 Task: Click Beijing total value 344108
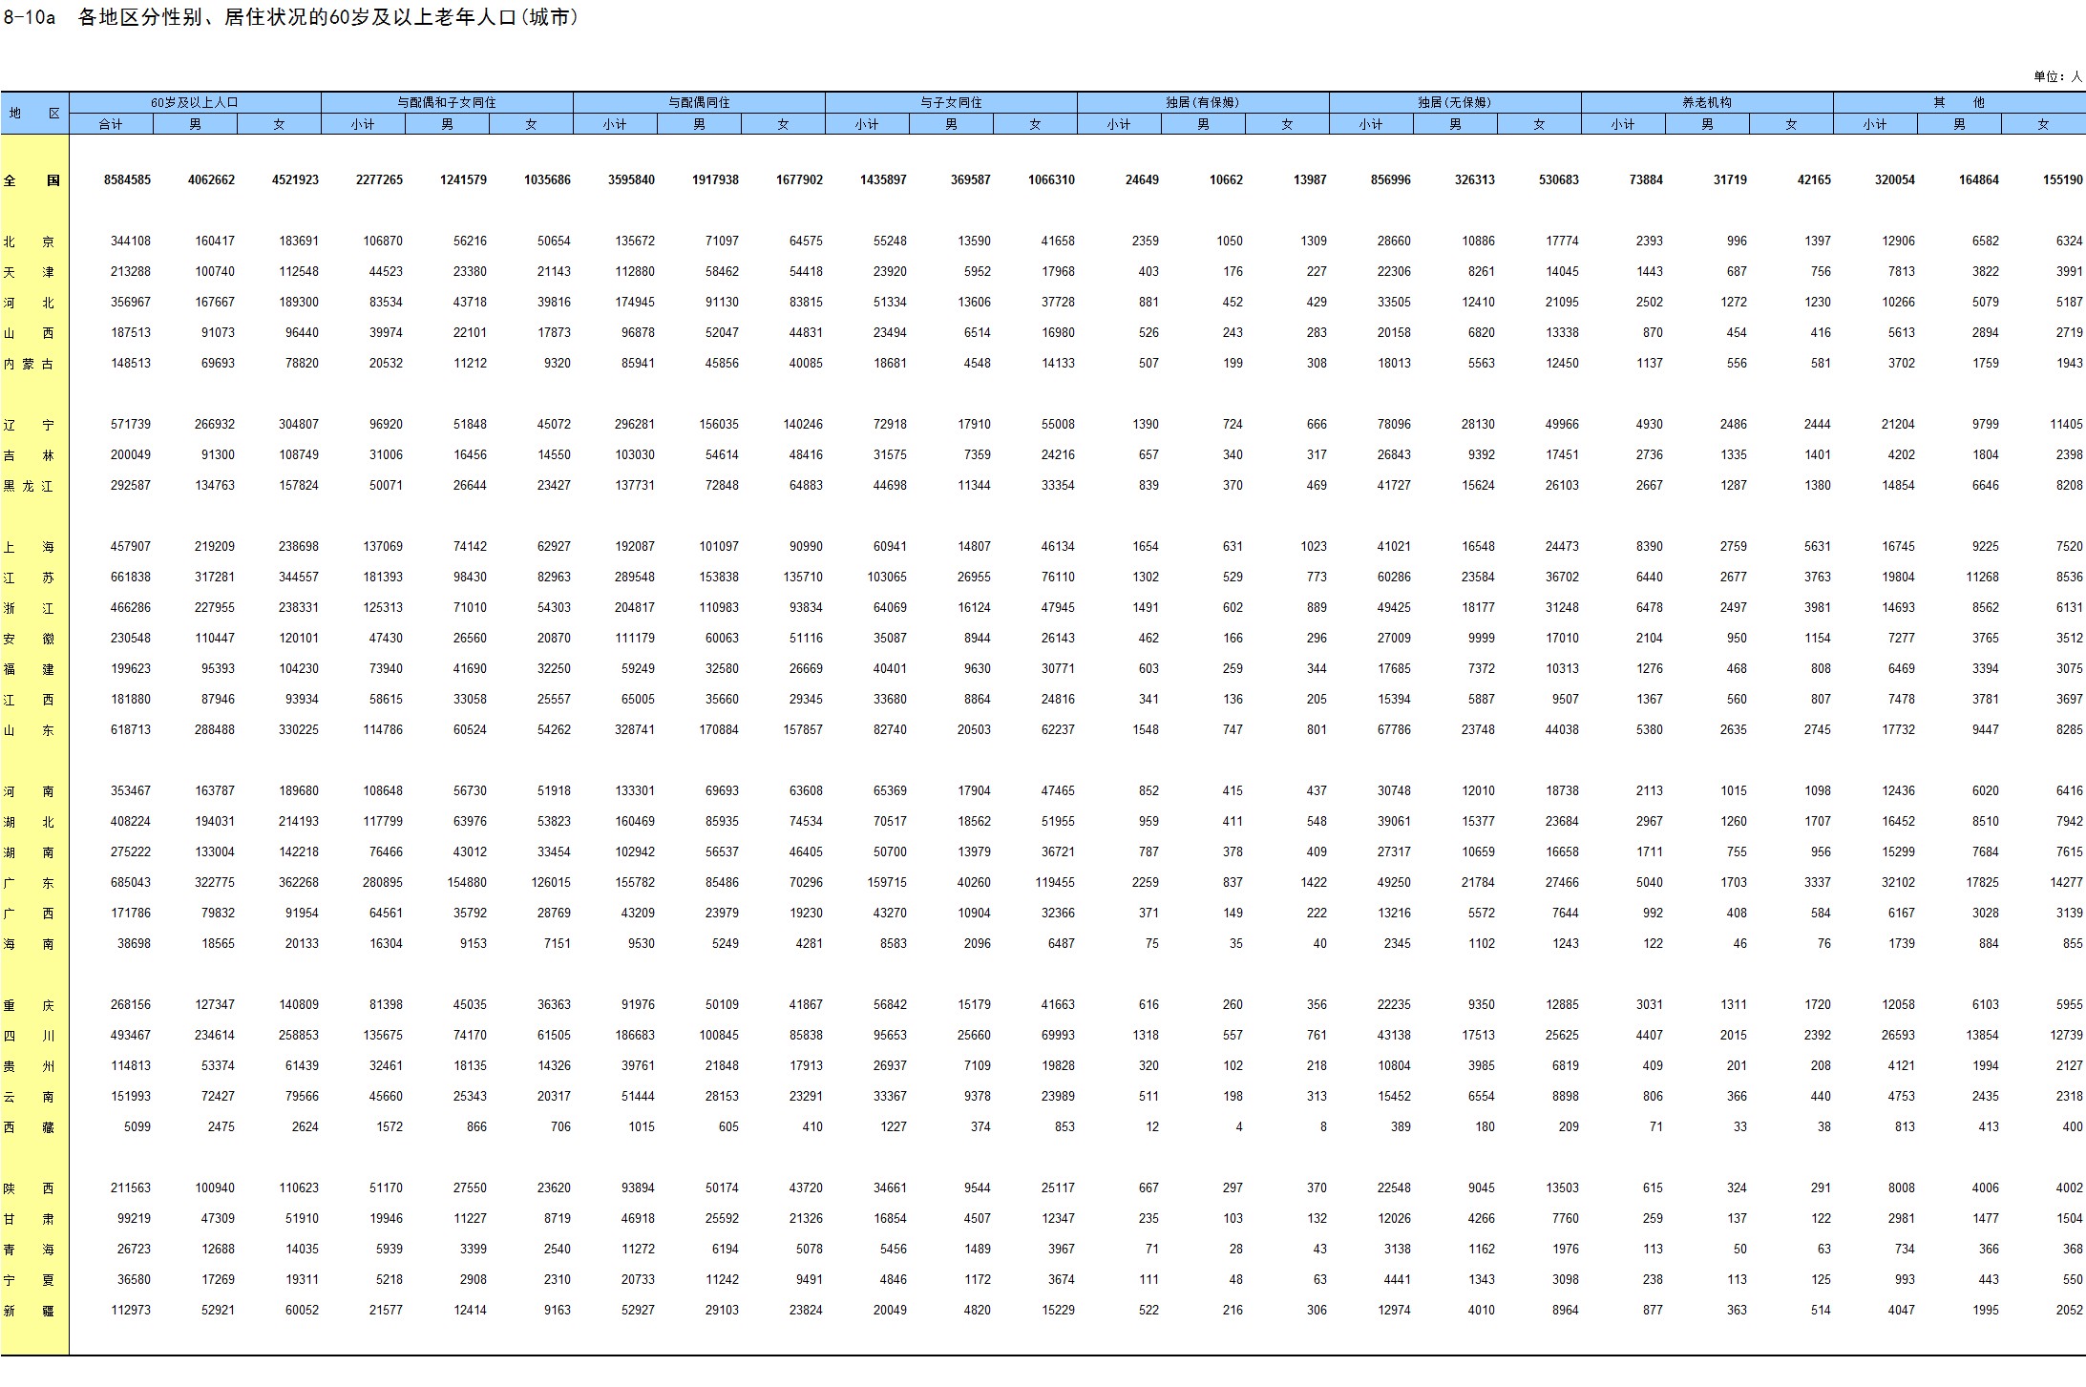[x=131, y=241]
